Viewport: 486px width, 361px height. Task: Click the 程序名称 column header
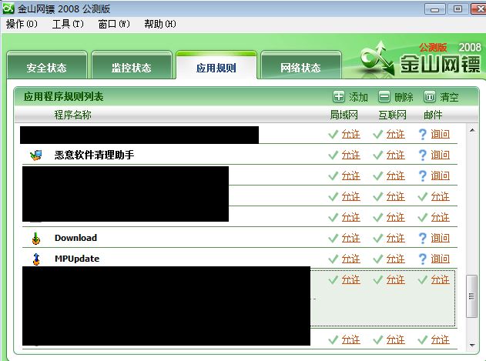click(73, 115)
